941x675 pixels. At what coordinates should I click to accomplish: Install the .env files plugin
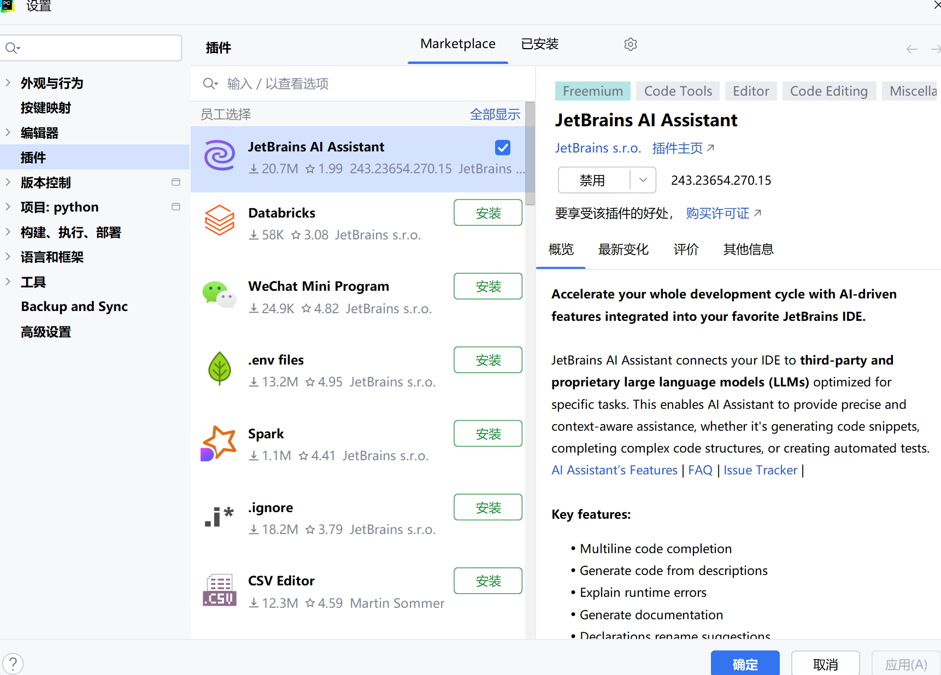488,360
